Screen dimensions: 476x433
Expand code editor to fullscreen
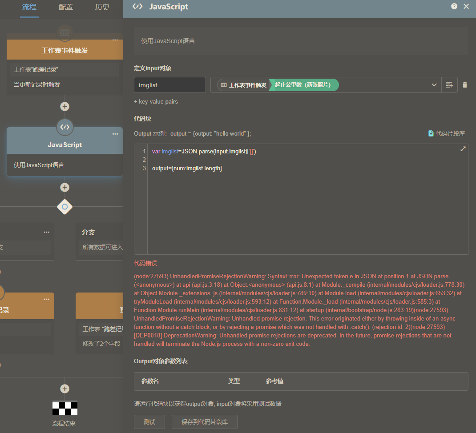(463, 149)
